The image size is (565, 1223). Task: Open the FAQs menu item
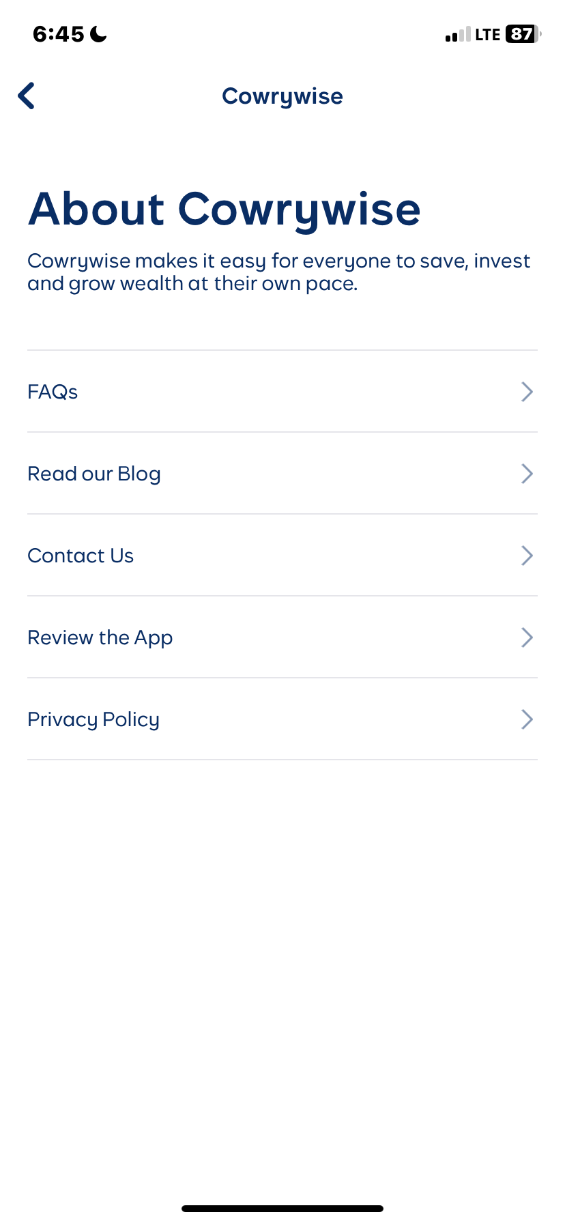pyautogui.click(x=53, y=392)
